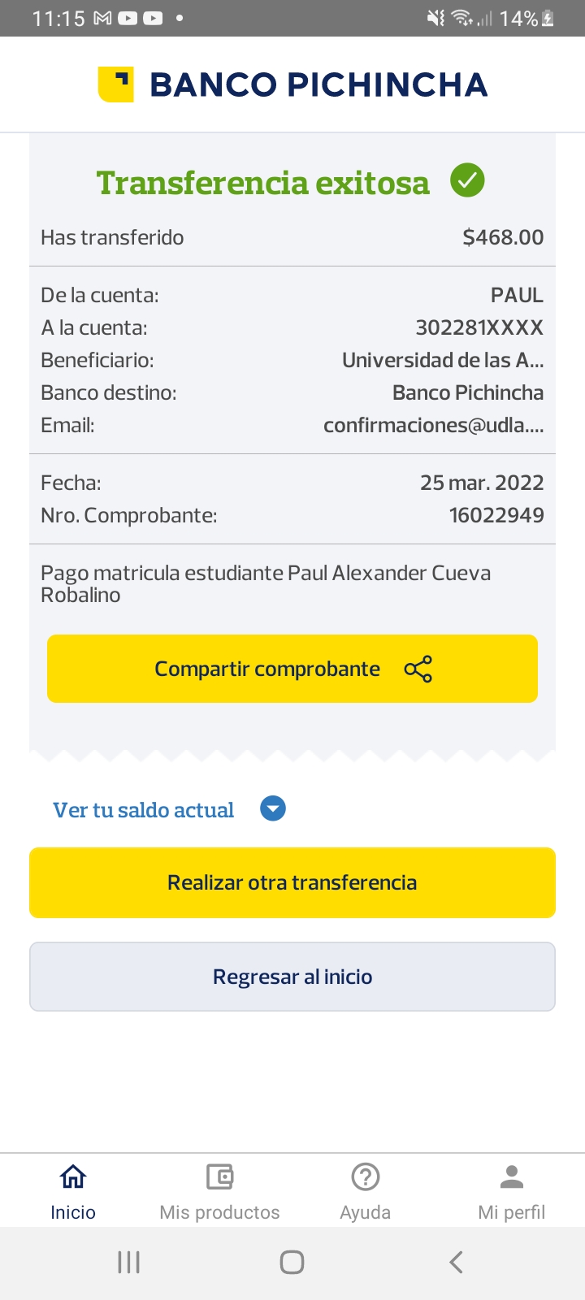Tap the Compartir comprobante button text
The width and height of the screenshot is (585, 1300).
pyautogui.click(x=267, y=669)
